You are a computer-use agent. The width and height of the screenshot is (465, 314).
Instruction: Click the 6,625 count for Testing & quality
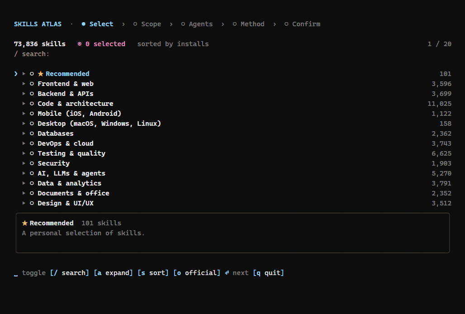click(441, 153)
